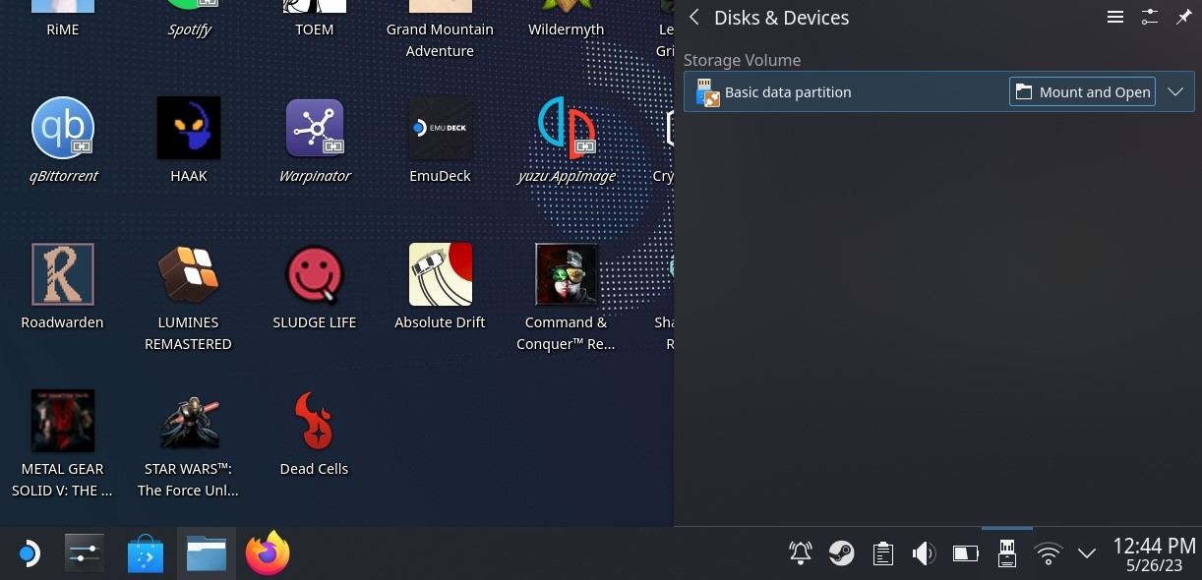Viewport: 1202px width, 580px height.
Task: Pin the Disks & Devices popup open
Action: click(1183, 18)
